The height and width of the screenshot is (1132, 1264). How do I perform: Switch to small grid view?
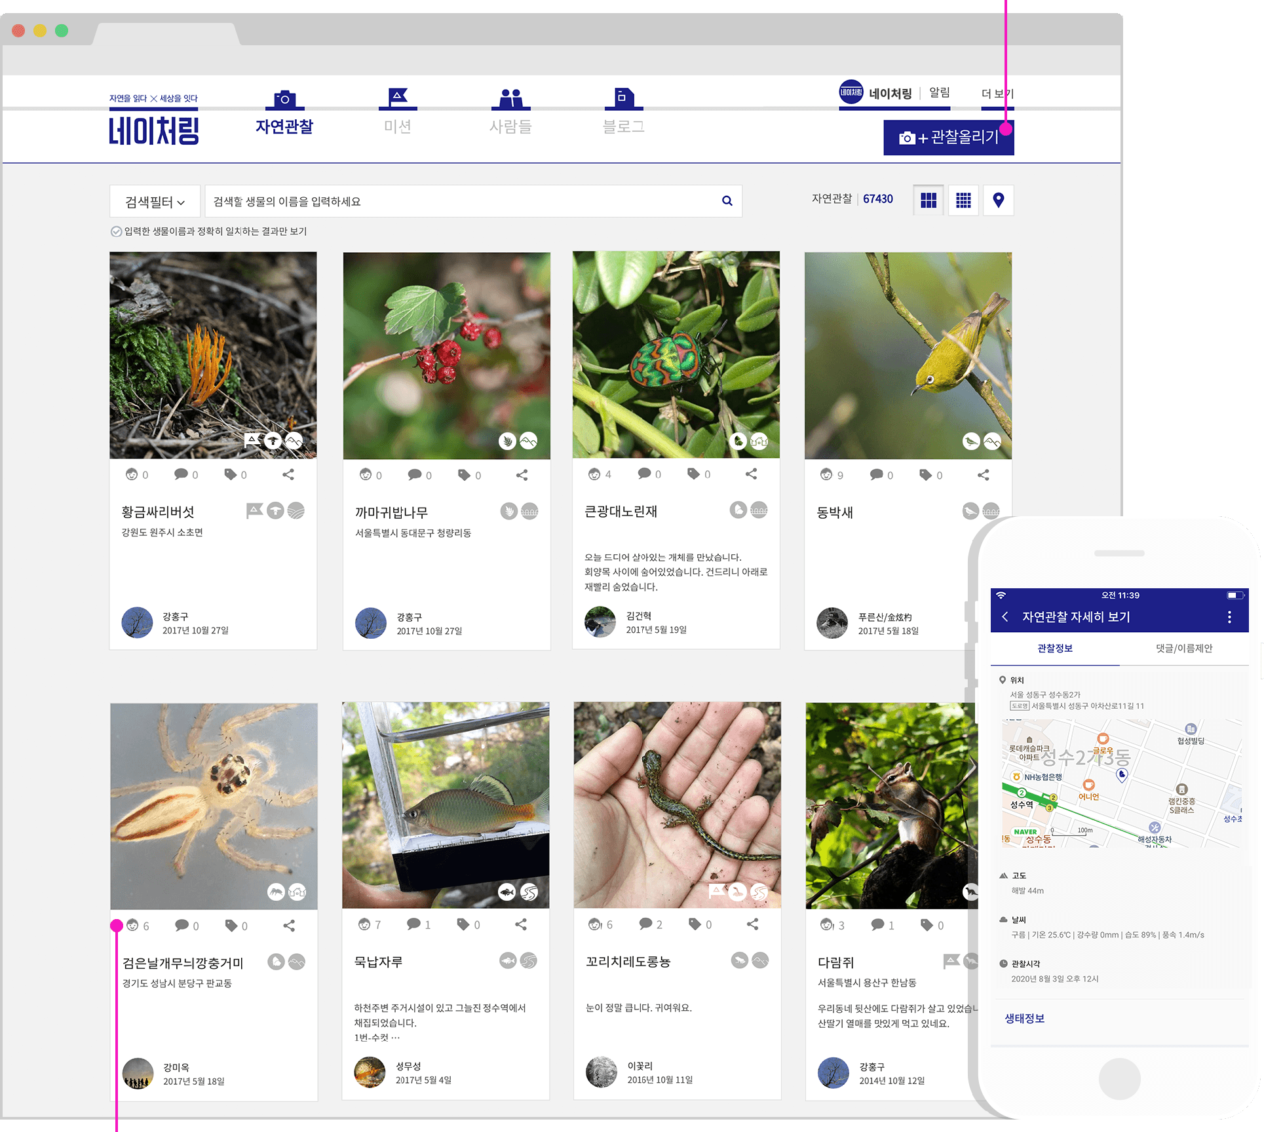963,200
